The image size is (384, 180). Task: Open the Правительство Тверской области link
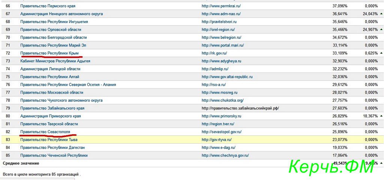[x=49, y=124]
